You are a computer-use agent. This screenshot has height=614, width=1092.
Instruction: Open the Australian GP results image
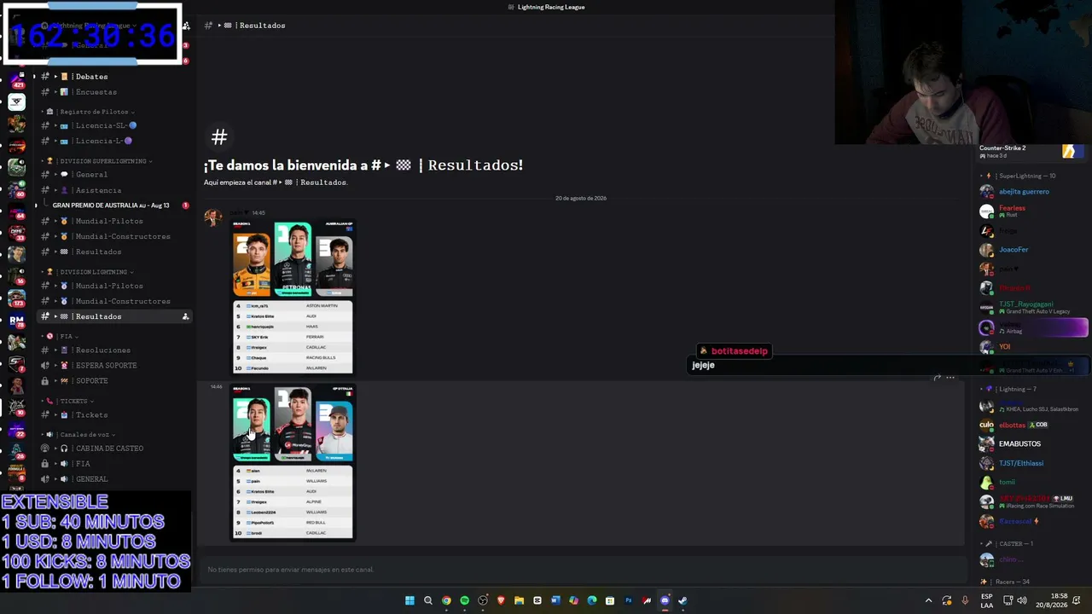pyautogui.click(x=293, y=297)
